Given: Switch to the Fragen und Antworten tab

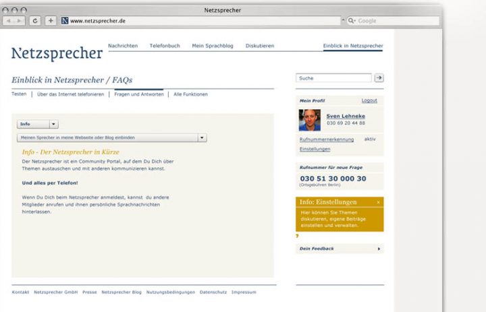Looking at the screenshot, I should click(x=138, y=94).
